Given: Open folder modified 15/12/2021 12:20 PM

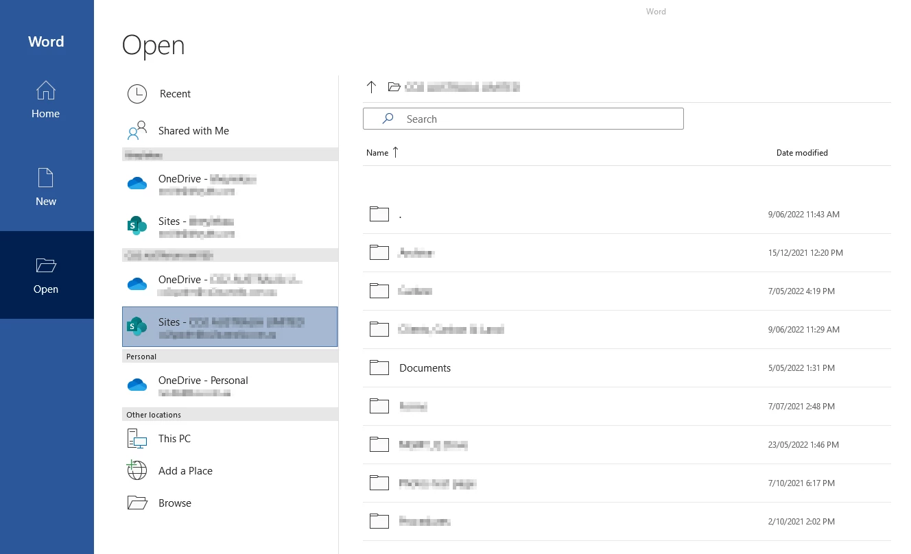Looking at the screenshot, I should click(x=627, y=253).
